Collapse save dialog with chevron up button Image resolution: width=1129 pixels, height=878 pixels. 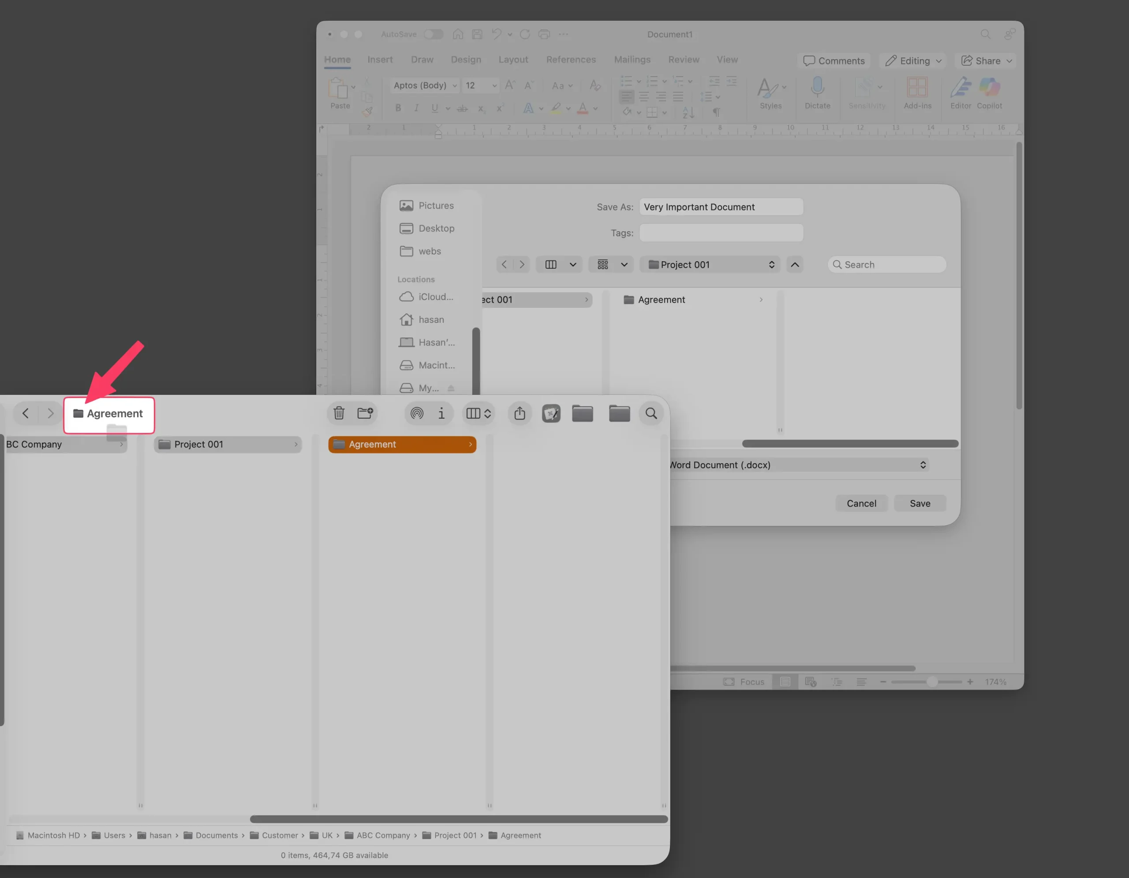[795, 265]
